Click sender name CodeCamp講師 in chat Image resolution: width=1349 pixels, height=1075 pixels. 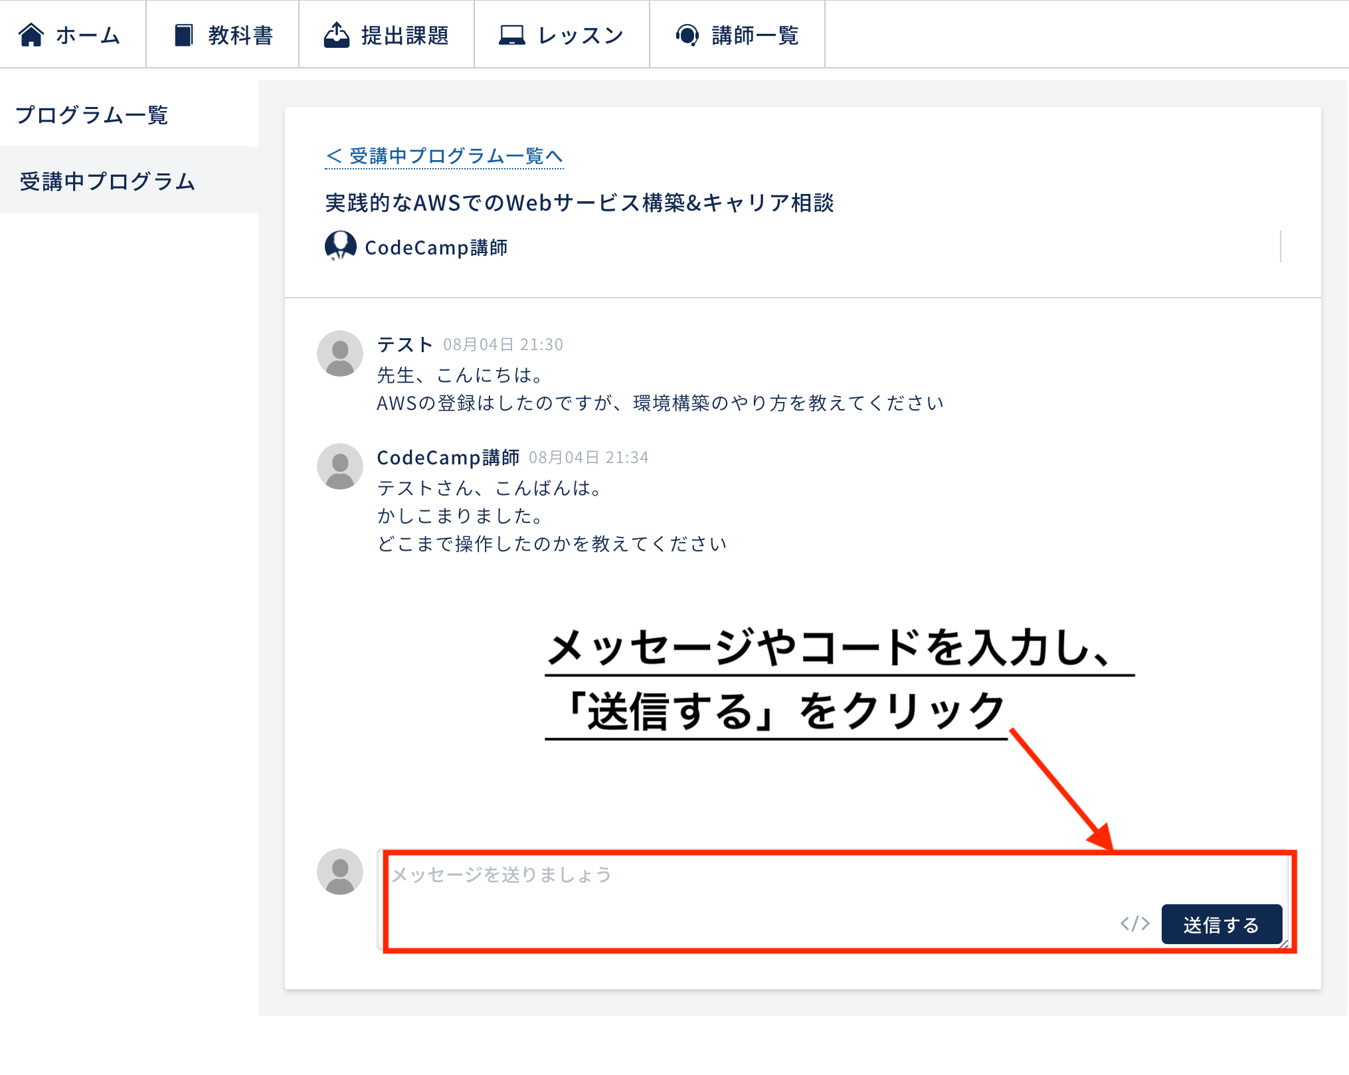coord(448,457)
